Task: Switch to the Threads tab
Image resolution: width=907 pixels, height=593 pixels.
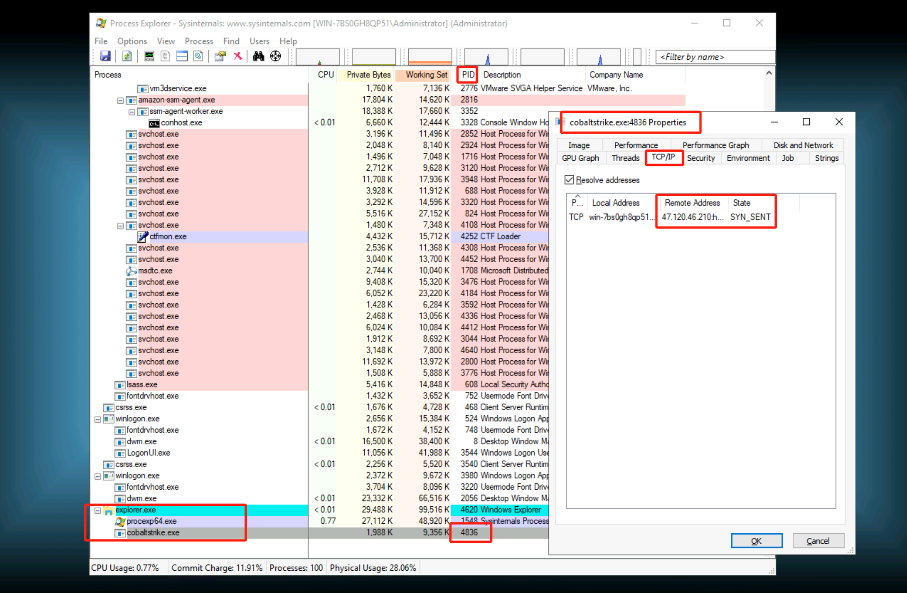Action: pos(625,158)
